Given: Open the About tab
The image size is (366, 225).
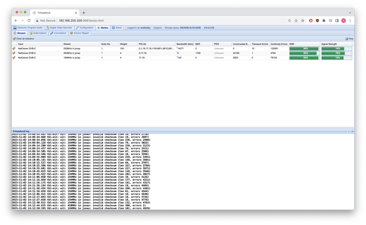Looking at the screenshot, I should (x=117, y=28).
